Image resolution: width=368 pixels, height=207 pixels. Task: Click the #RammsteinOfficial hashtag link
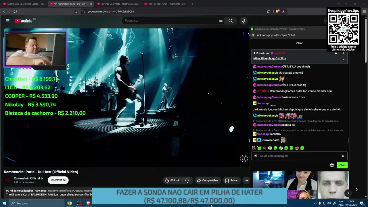coord(60,191)
